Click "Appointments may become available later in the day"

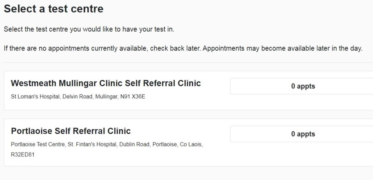pos(283,49)
